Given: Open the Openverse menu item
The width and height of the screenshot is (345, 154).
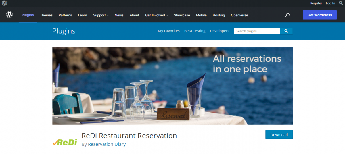Looking at the screenshot, I should tap(239, 15).
